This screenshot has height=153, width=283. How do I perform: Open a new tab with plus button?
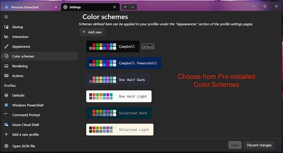125,7
